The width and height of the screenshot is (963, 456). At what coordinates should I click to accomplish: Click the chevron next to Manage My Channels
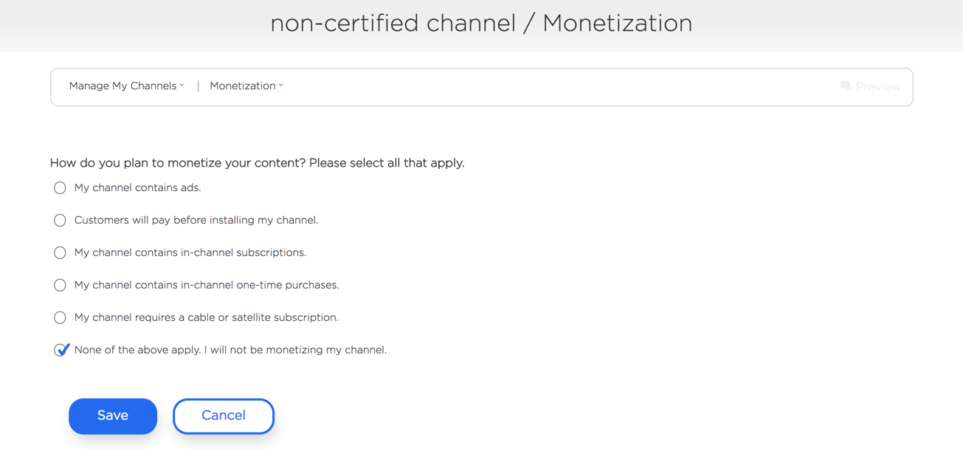tap(182, 86)
